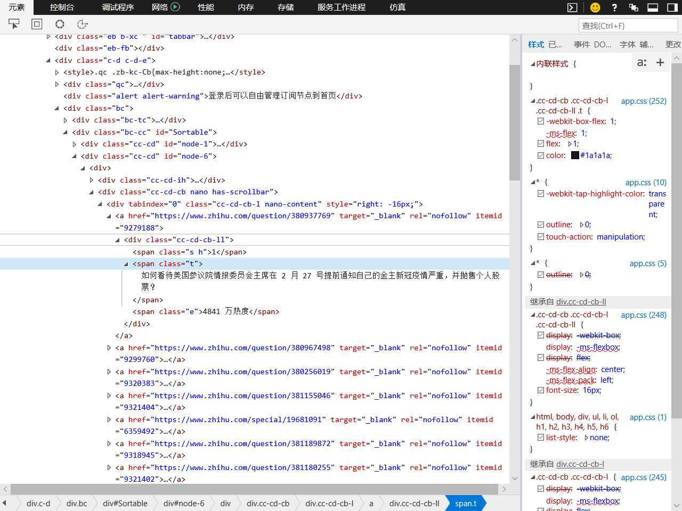Collapse the 内联样式 rule section

point(533,63)
